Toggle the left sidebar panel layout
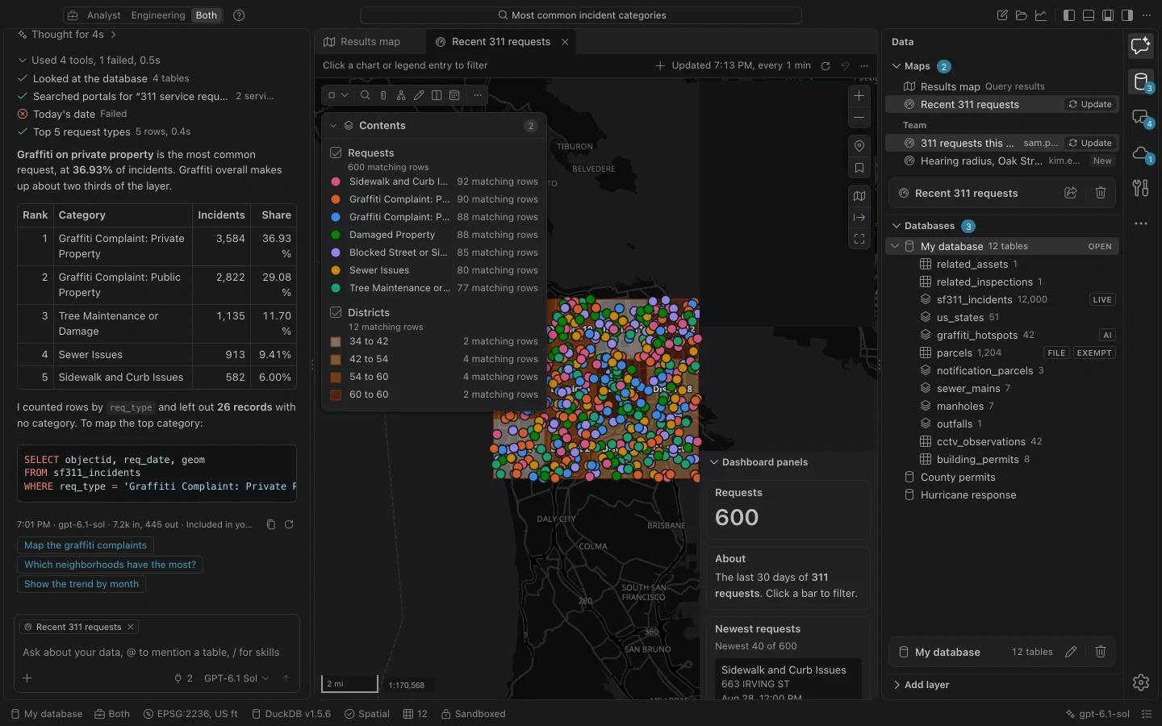Screen dimensions: 1162x726 point(1069,15)
